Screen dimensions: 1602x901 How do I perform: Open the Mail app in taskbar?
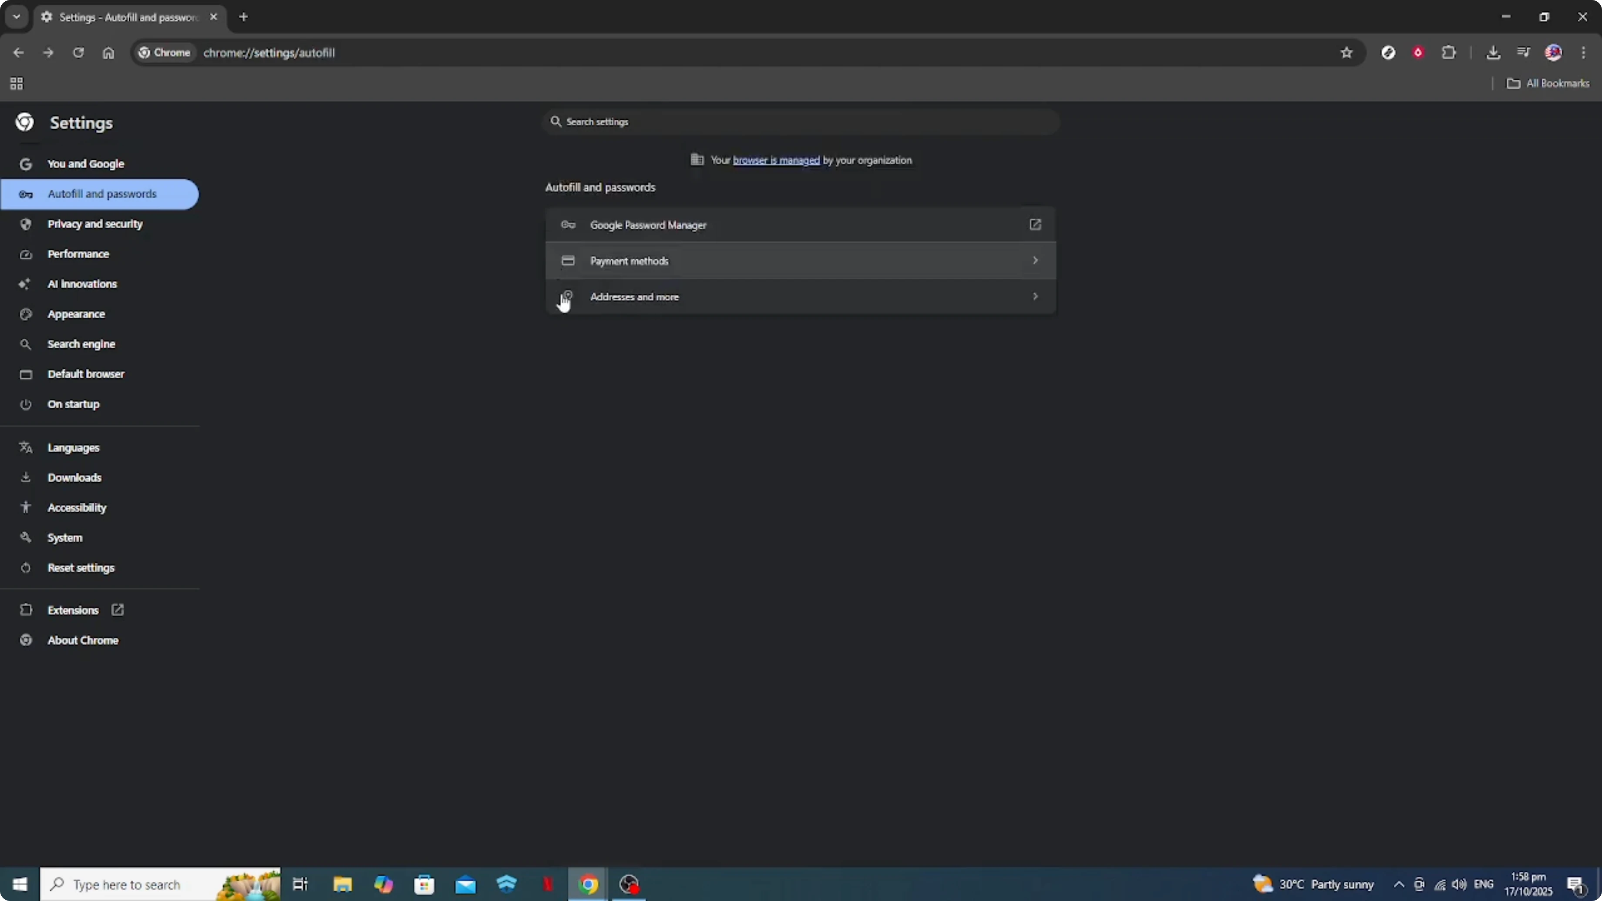click(x=465, y=884)
